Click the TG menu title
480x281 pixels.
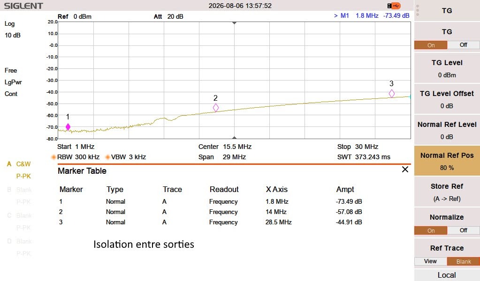(447, 11)
